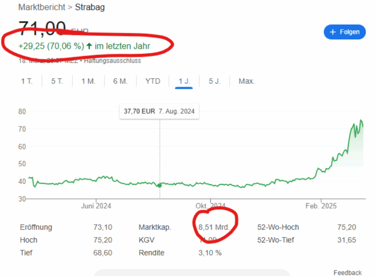Image resolution: width=376 pixels, height=276 pixels.
Task: Click the 40 y-axis label
Action: (x=22, y=181)
